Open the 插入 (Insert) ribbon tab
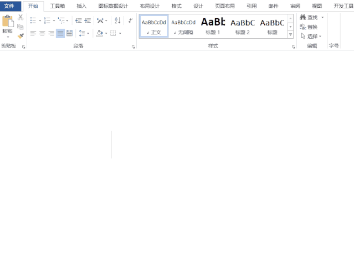 [81, 6]
